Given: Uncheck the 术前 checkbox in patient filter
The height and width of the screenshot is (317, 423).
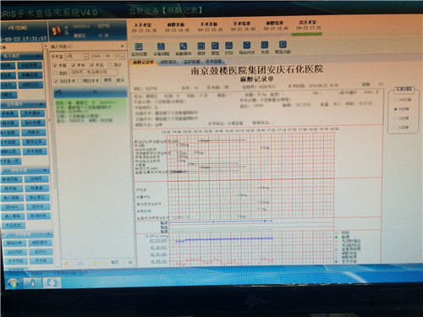Looking at the screenshot, I should click(74, 65).
